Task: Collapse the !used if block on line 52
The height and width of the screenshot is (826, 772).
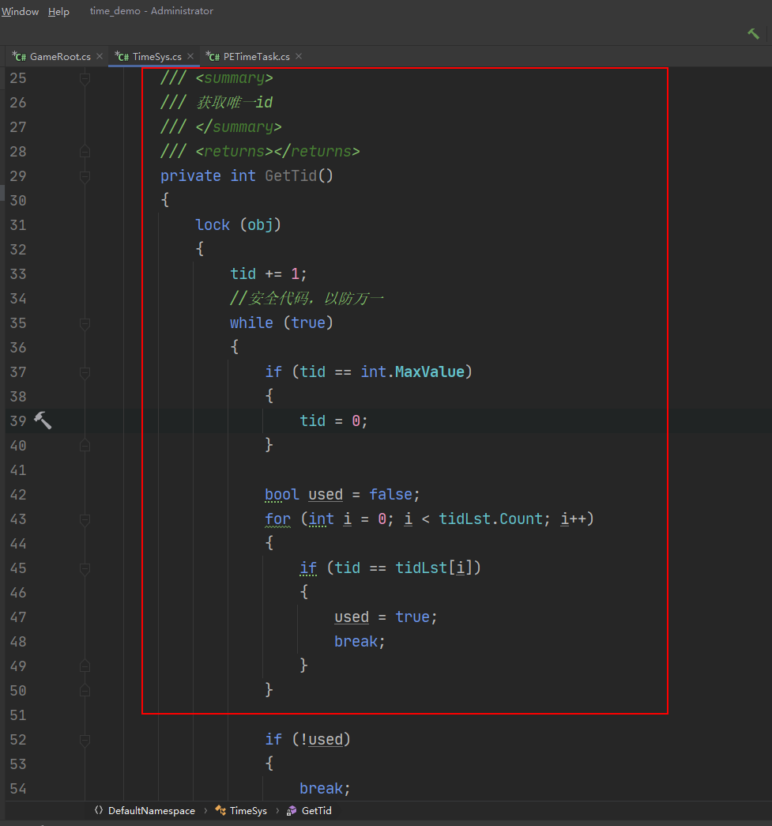Action: click(x=85, y=740)
